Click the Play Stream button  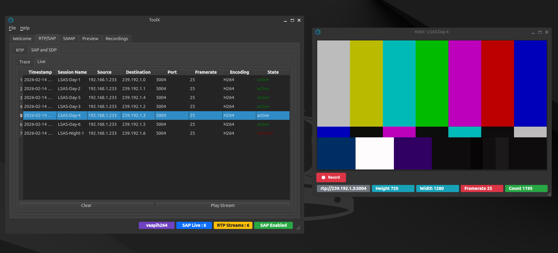click(222, 205)
